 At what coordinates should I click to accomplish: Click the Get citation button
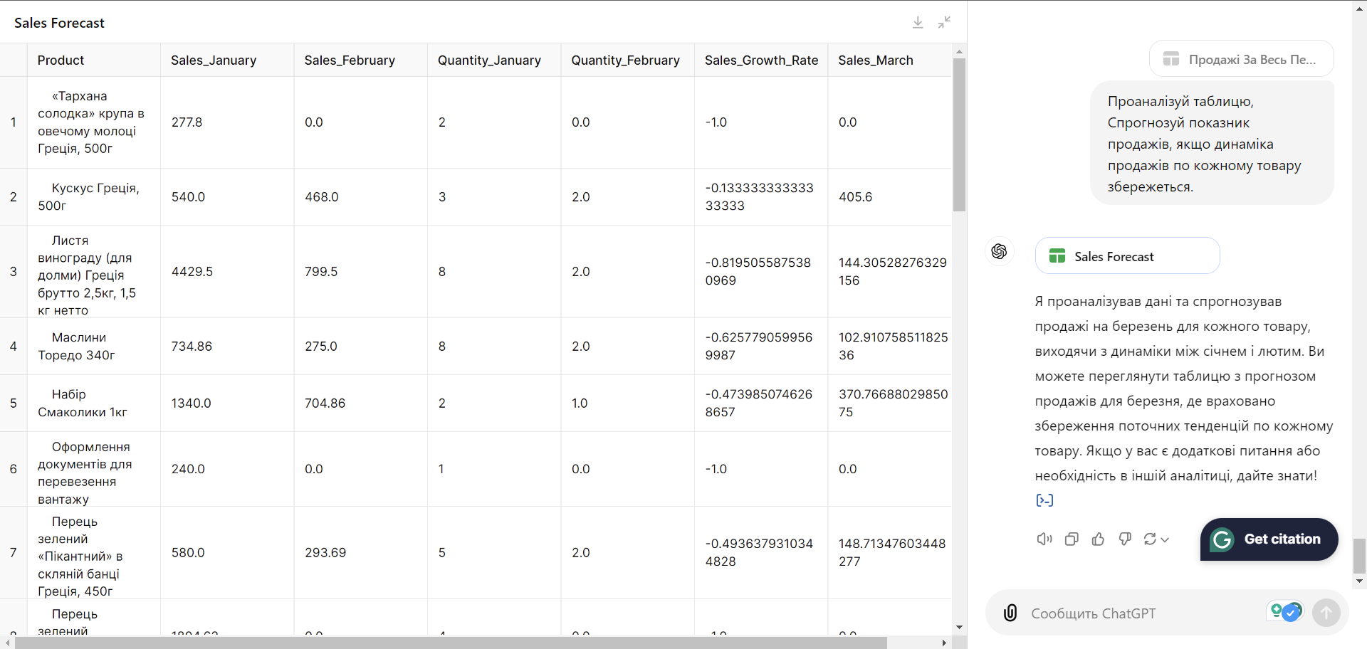pyautogui.click(x=1269, y=539)
